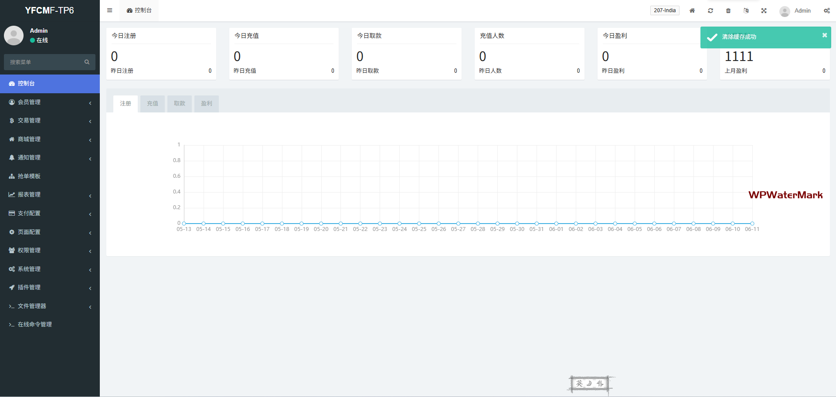
Task: Click the search magnifier icon in sidebar
Action: tap(87, 62)
